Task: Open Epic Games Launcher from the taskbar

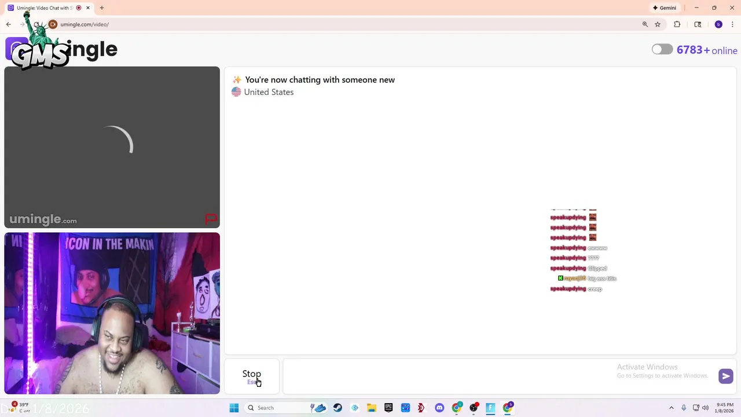Action: [388, 408]
